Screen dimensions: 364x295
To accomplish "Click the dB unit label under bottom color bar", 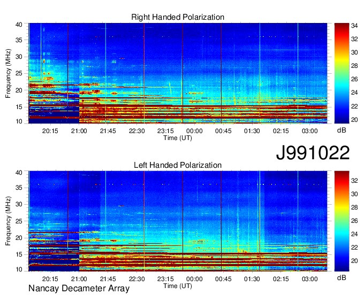I will click(x=342, y=277).
